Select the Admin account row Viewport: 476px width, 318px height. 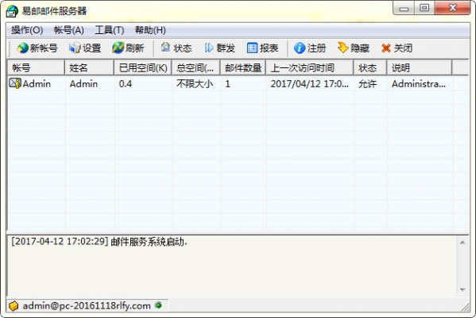[x=238, y=83]
